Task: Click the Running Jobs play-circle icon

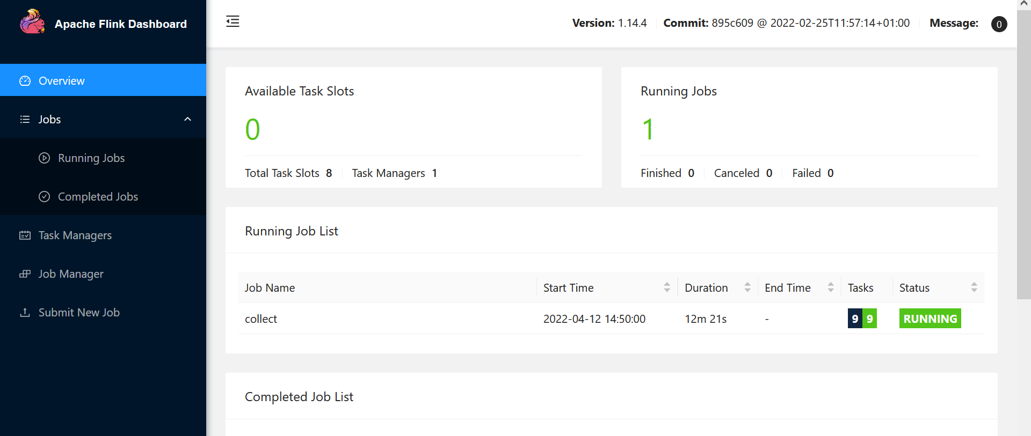Action: (45, 158)
